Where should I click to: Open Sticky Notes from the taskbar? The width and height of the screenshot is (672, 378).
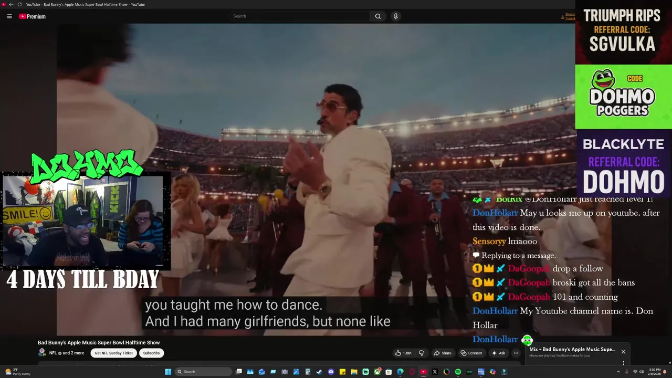(x=342, y=372)
